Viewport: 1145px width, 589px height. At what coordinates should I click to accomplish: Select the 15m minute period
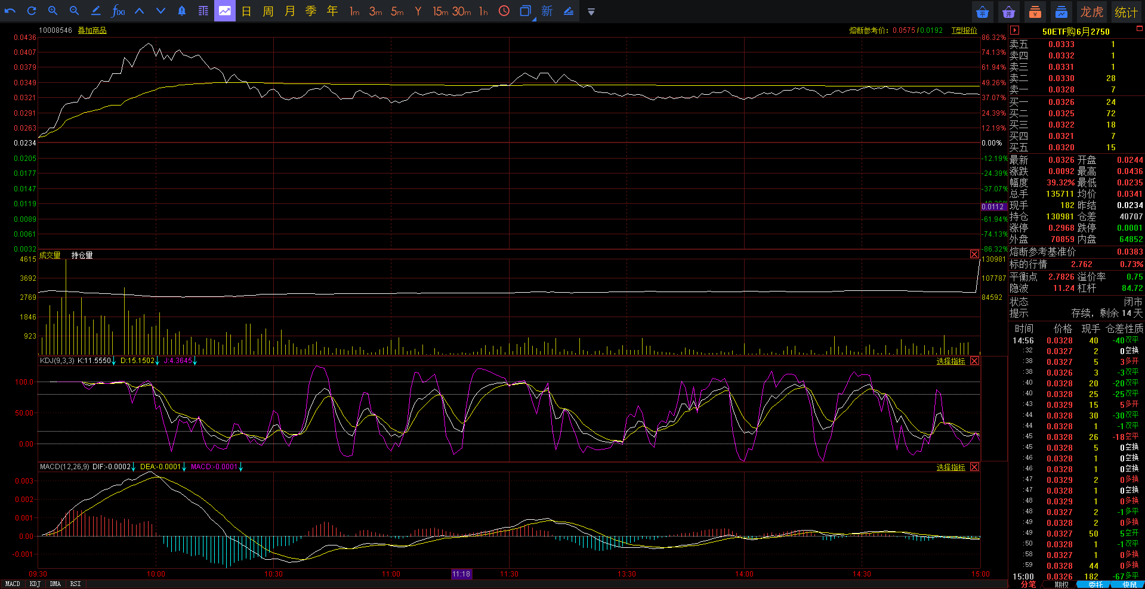tap(440, 11)
